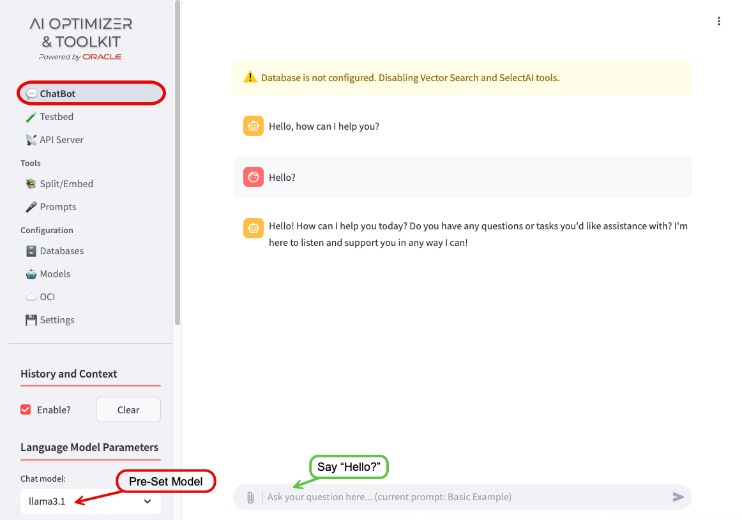Navigate to Split/Embed tool
This screenshot has height=520, width=742.
pyautogui.click(x=91, y=184)
